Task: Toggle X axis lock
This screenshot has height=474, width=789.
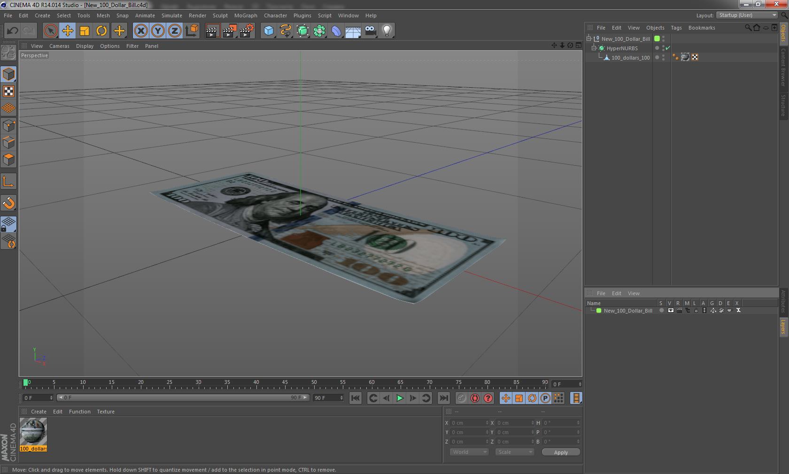Action: pyautogui.click(x=140, y=31)
